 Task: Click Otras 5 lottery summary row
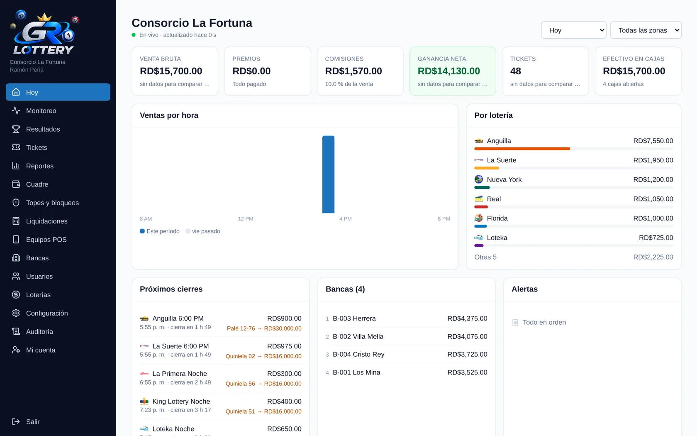click(574, 257)
